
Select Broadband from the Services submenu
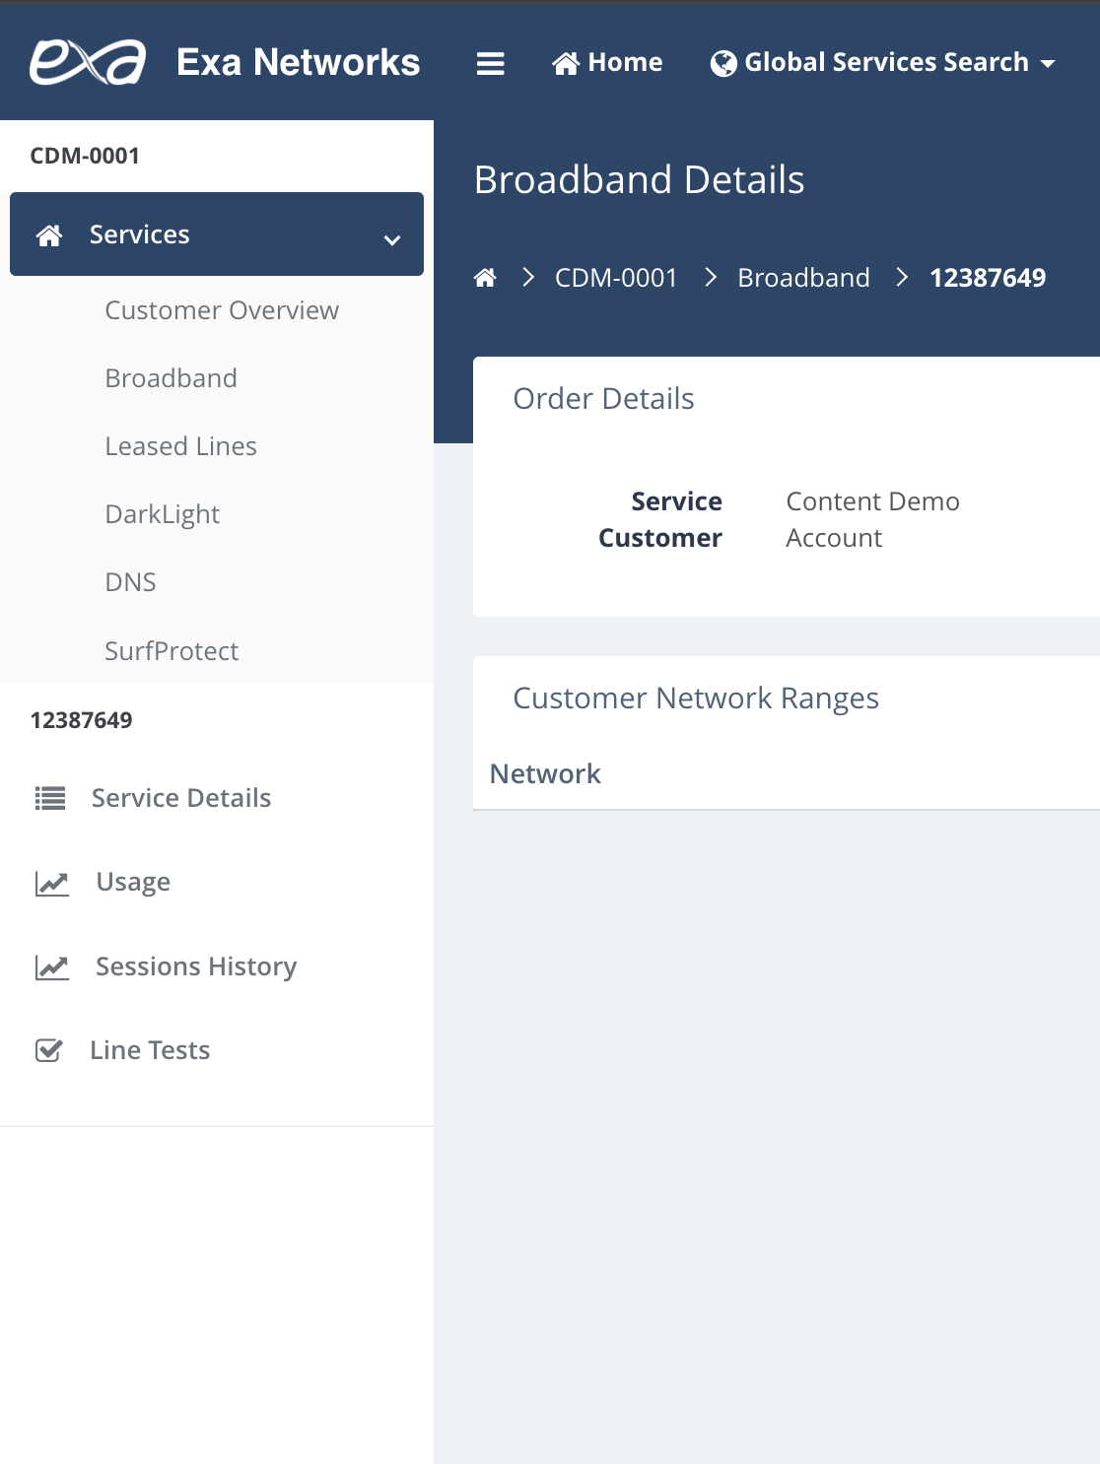point(171,378)
